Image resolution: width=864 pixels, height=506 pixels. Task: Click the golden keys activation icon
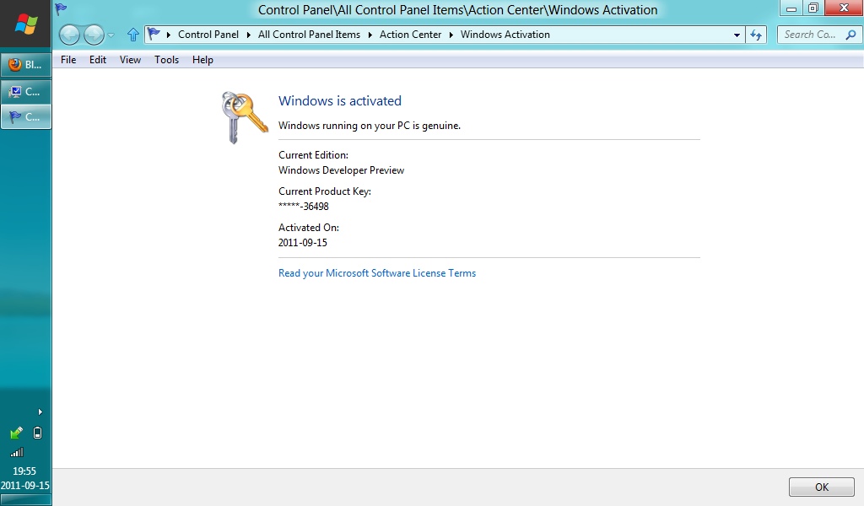tap(244, 117)
